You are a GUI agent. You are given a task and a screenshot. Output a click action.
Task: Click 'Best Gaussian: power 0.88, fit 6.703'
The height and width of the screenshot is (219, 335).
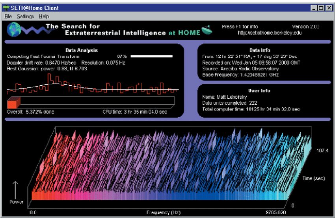click(47, 68)
